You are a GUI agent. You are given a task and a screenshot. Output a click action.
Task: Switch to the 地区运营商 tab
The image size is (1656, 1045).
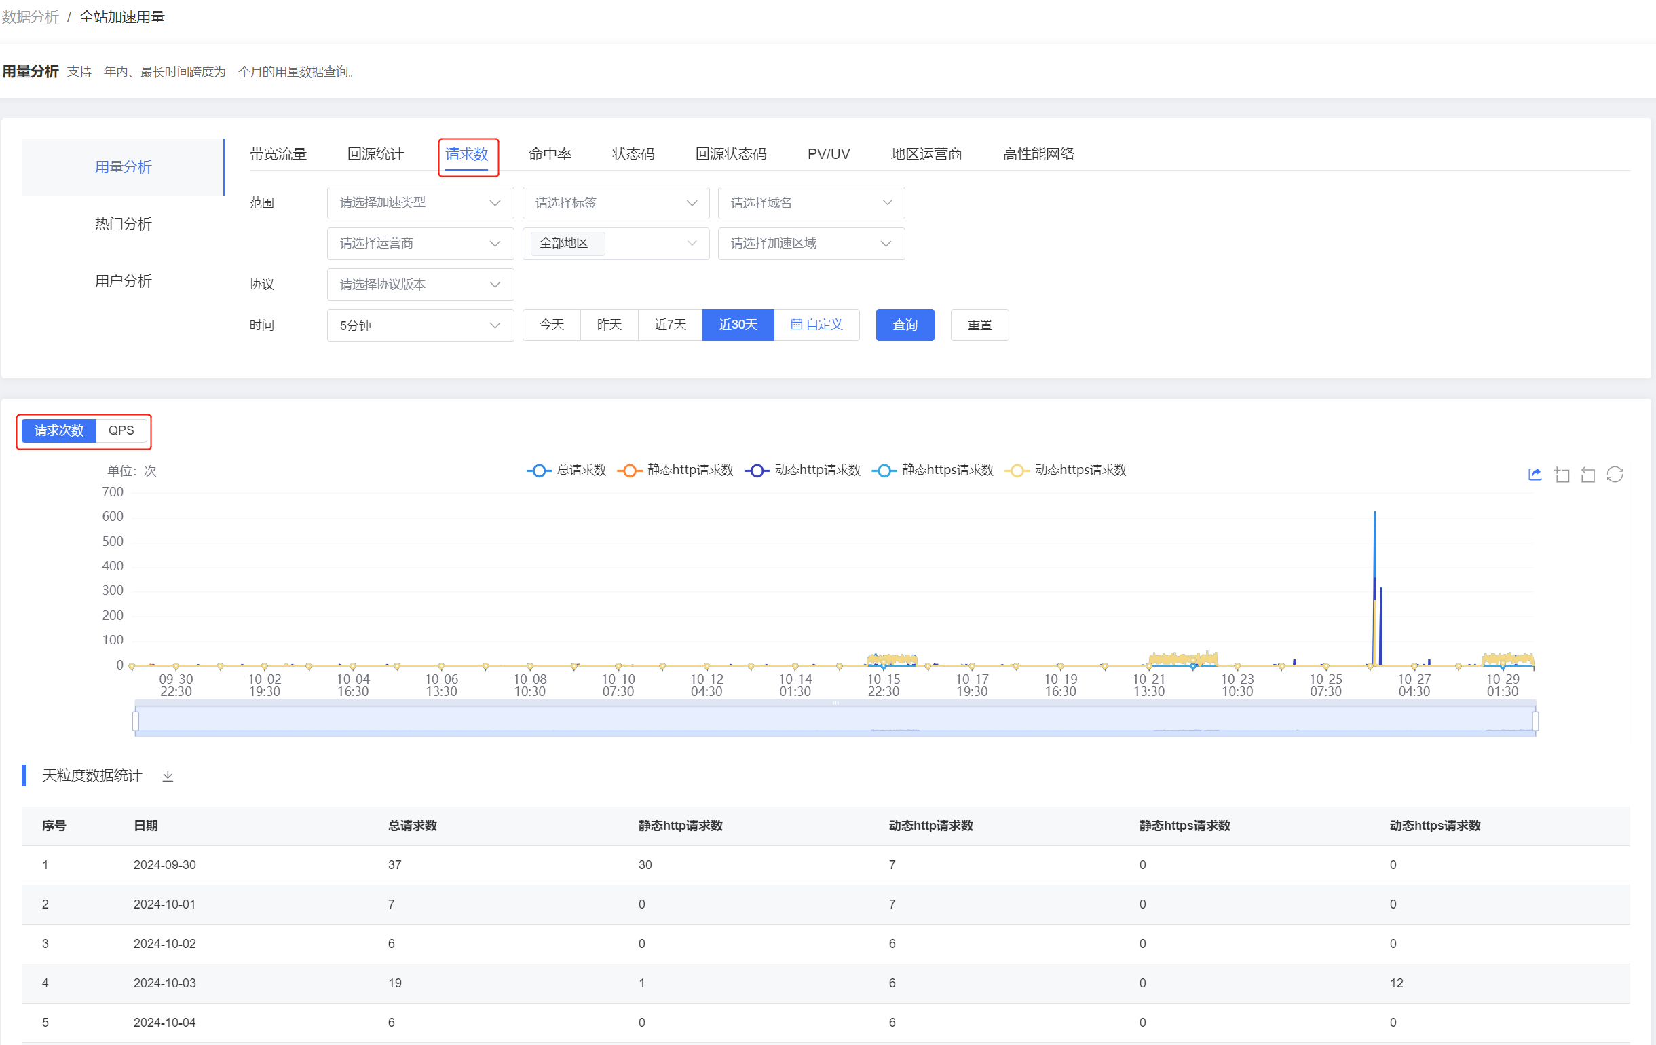[926, 154]
